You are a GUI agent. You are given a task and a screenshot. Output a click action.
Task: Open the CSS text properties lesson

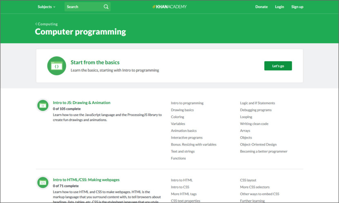point(185,201)
